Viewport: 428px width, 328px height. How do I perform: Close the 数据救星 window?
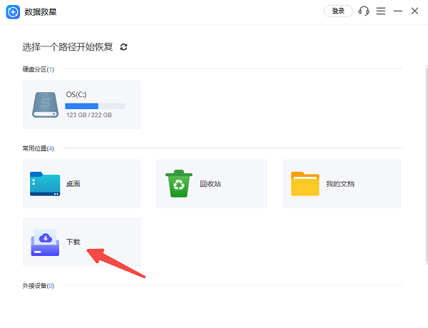[x=415, y=11]
